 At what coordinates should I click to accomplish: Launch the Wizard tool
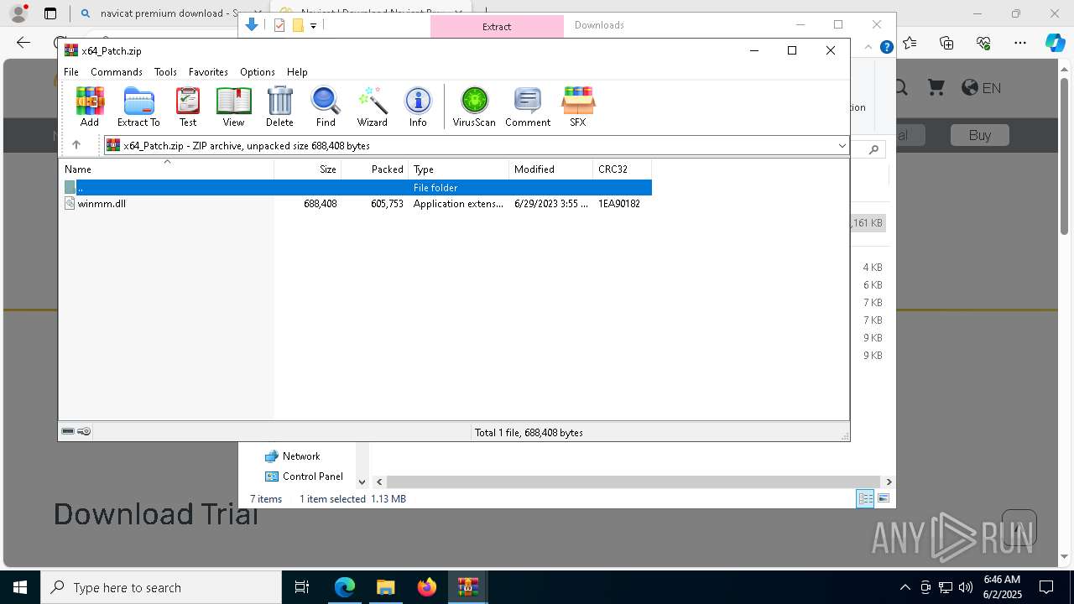[372, 107]
